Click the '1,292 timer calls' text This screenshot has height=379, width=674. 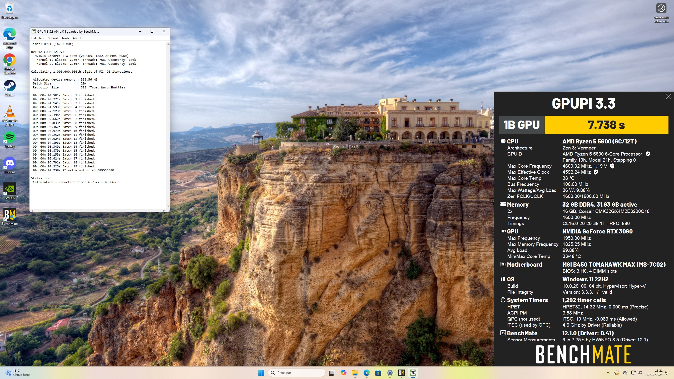click(584, 300)
